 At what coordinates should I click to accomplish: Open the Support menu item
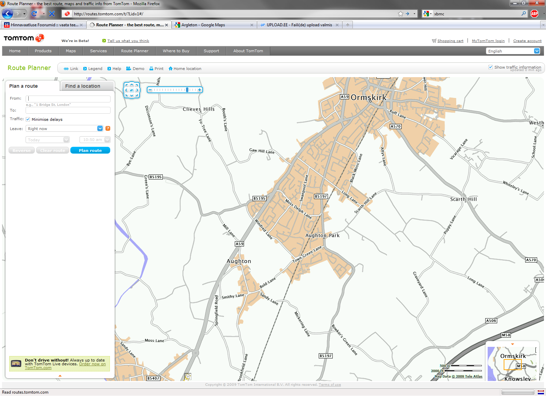click(211, 51)
